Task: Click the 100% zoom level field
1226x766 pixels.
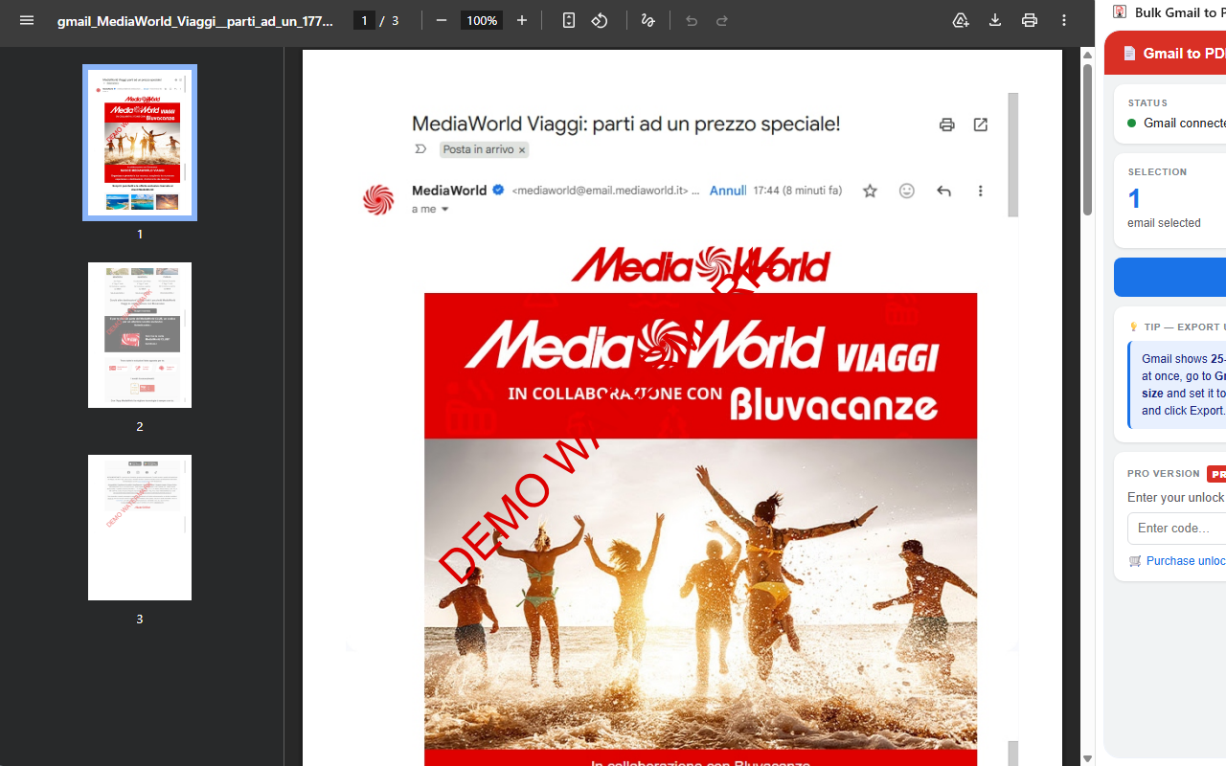Action: tap(481, 20)
